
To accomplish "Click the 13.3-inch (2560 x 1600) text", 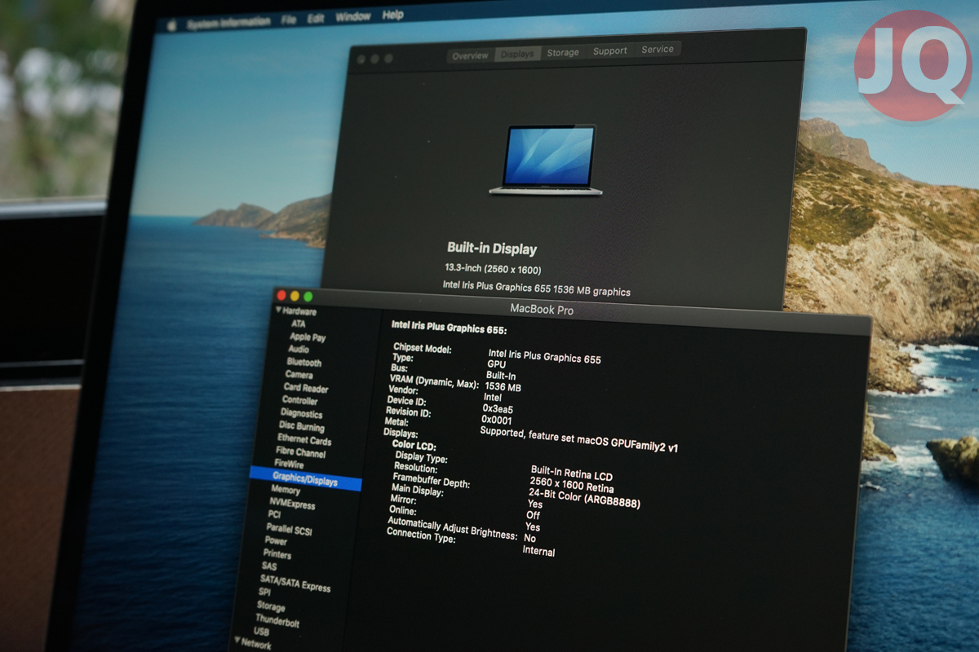I will point(493,269).
